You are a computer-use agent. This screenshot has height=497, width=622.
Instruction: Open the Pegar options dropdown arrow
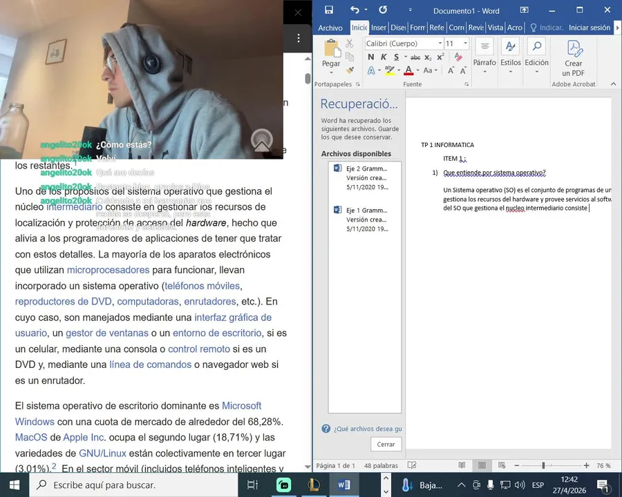point(331,72)
